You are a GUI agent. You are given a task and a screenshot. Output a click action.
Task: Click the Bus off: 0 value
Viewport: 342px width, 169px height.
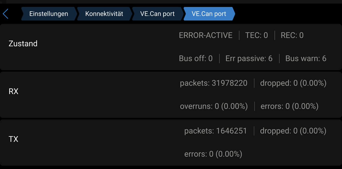[x=196, y=58]
